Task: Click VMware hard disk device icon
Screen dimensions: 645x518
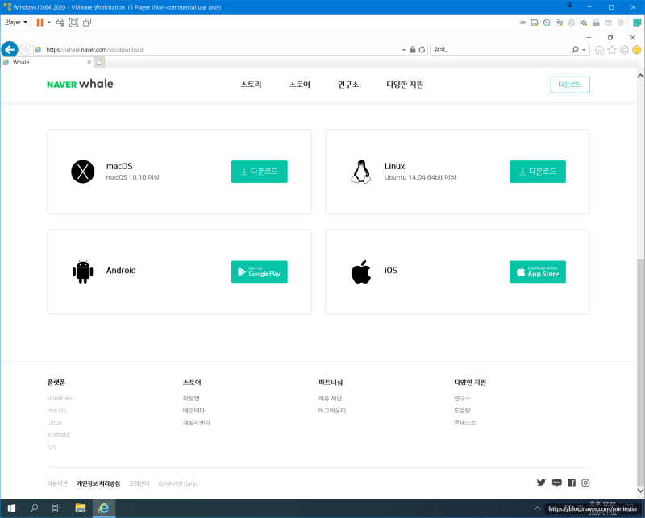Action: 534,23
